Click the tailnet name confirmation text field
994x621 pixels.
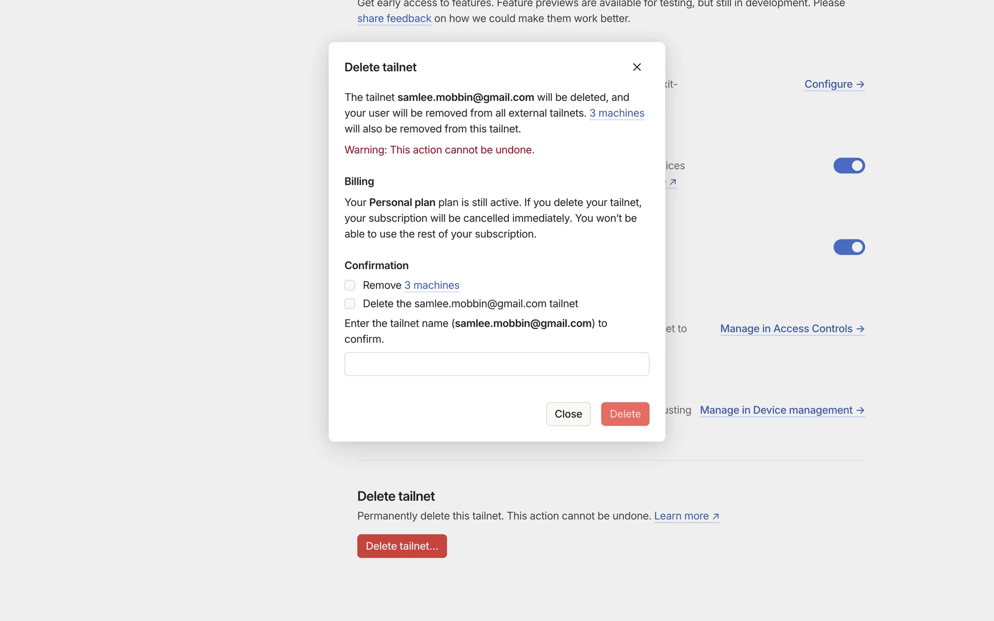click(x=496, y=364)
